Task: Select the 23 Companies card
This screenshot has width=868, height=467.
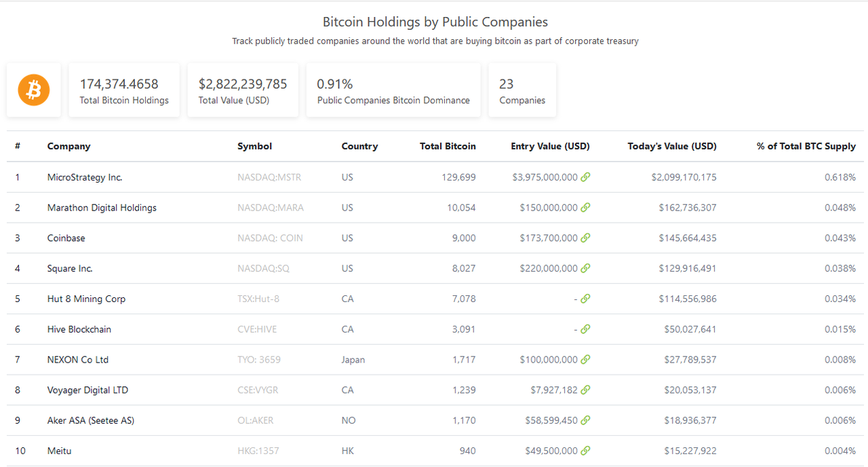Action: tap(522, 90)
